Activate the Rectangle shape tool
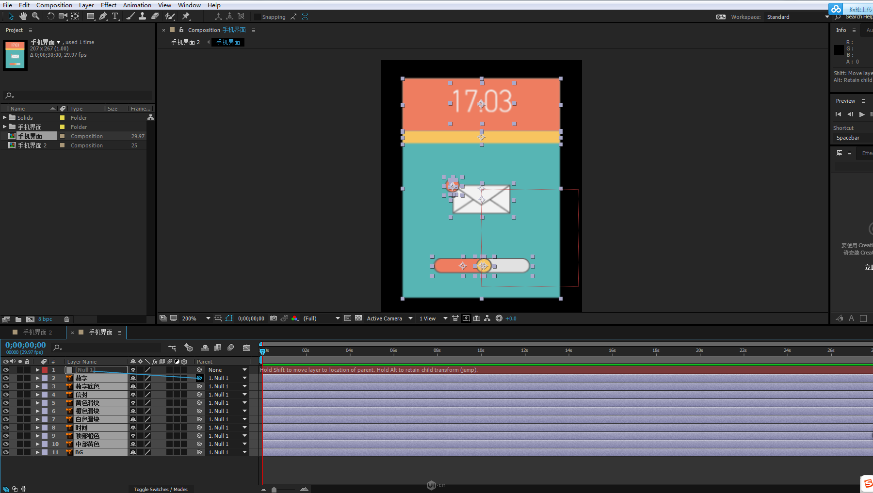 [x=91, y=16]
